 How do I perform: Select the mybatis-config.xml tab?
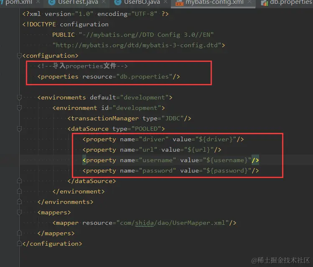point(214,2)
